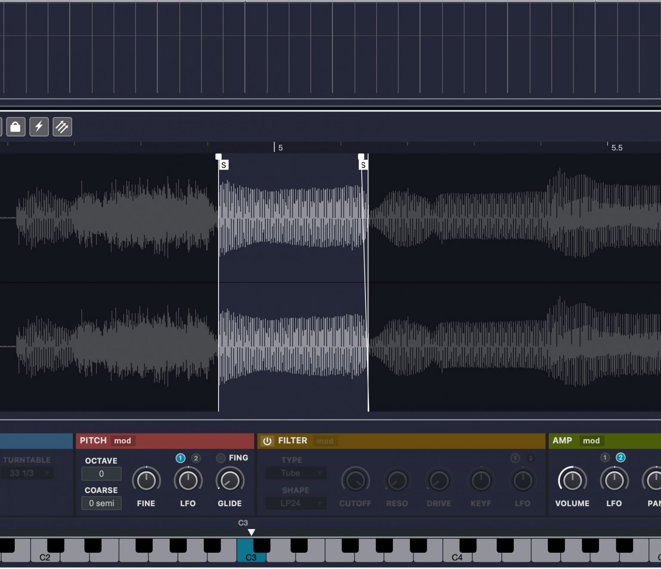This screenshot has height=569, width=661.
Task: Select the triple arrows toolbar icon
Action: (62, 126)
